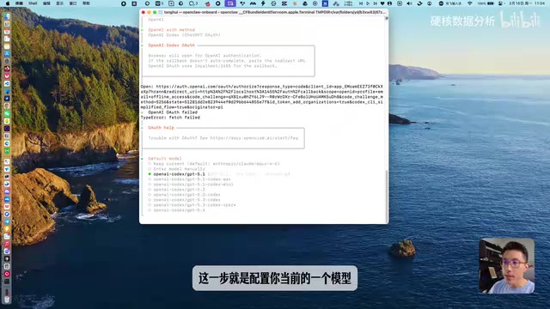Open the Shell menu
This screenshot has width=550, height=309.
[x=33, y=3]
